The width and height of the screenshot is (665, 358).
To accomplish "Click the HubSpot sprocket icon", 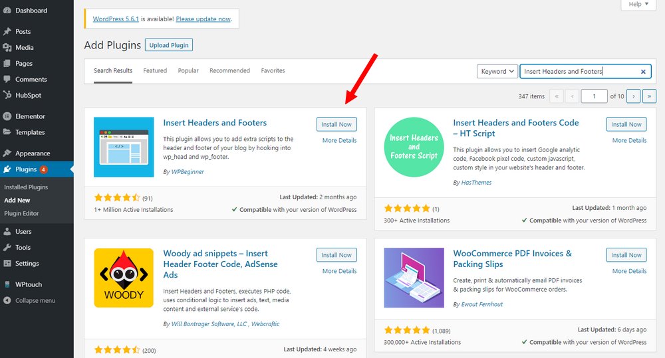I will click(x=7, y=95).
